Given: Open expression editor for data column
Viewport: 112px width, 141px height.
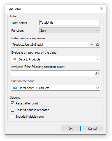Looking at the screenshot, I should pyautogui.click(x=97, y=45).
